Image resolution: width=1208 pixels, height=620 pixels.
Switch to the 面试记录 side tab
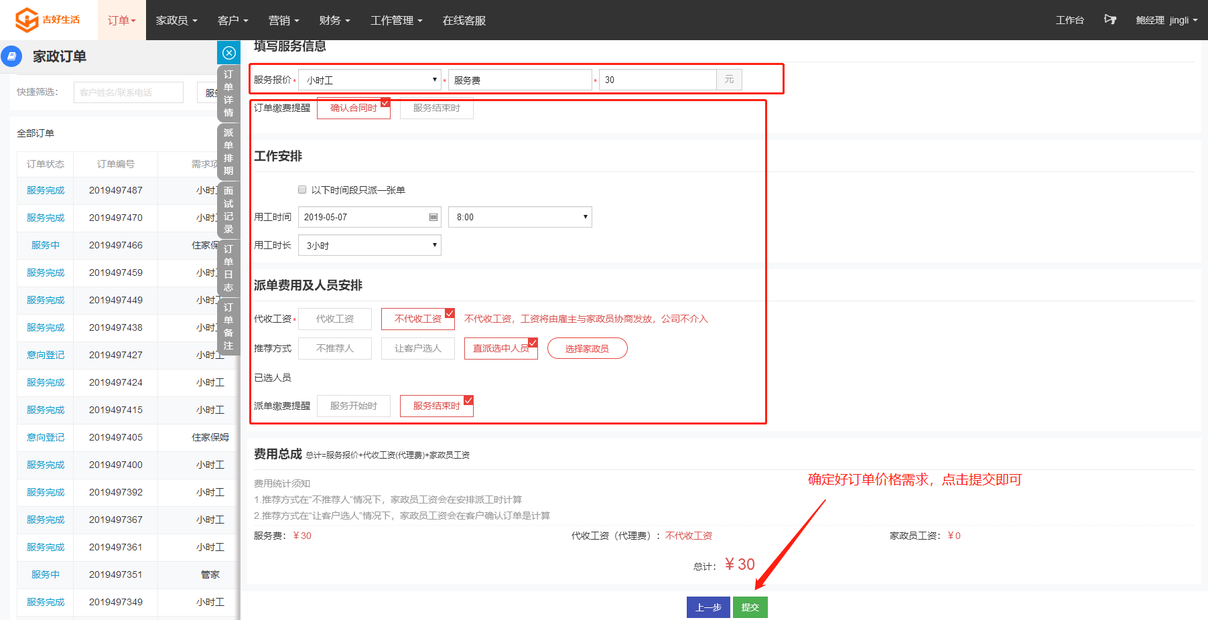[228, 210]
